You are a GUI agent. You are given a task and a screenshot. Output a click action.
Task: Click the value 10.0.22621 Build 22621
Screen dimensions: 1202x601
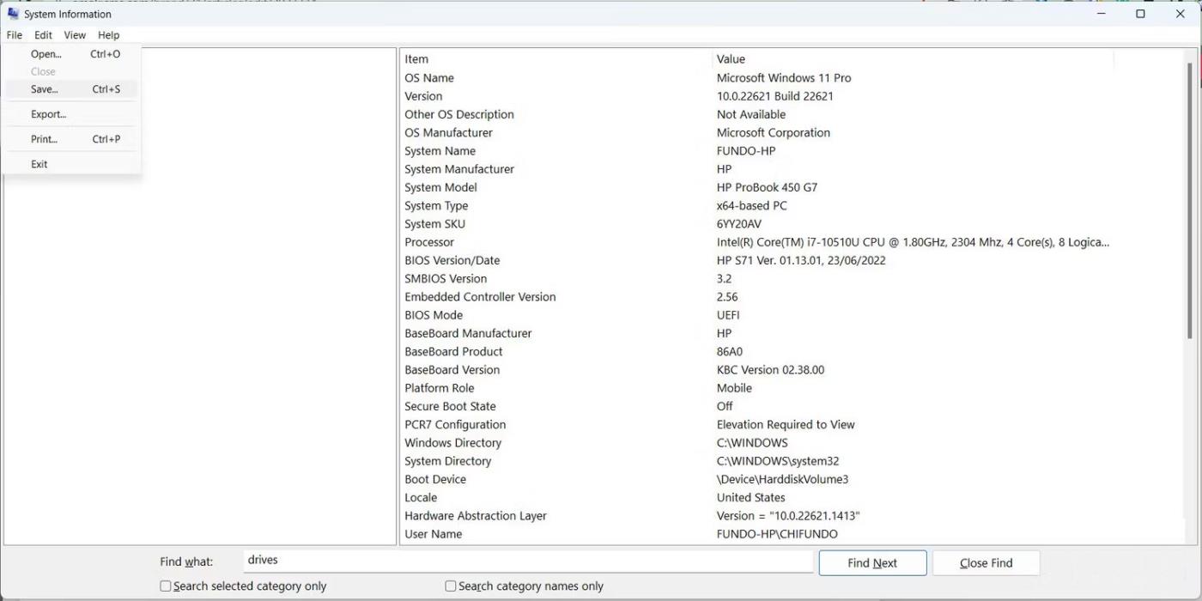coord(775,96)
